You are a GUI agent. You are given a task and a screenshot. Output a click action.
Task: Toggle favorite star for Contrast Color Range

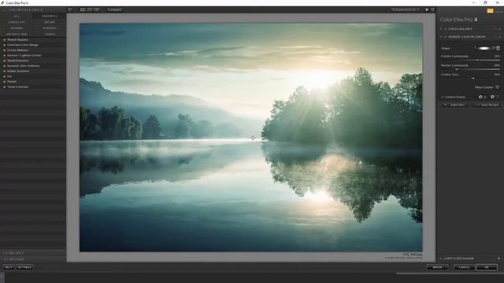click(x=4, y=45)
